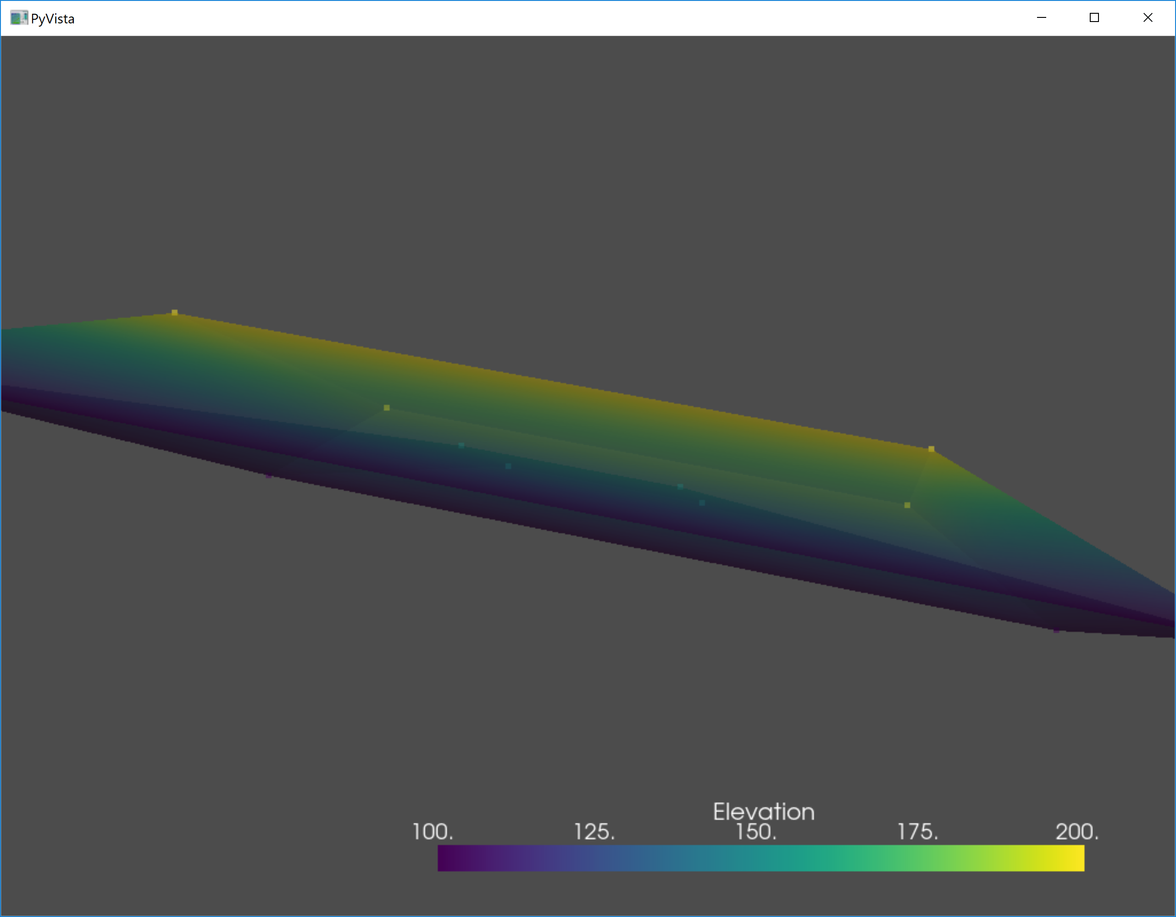Image resolution: width=1176 pixels, height=917 pixels.
Task: Close the PyVista window
Action: pyautogui.click(x=1148, y=18)
